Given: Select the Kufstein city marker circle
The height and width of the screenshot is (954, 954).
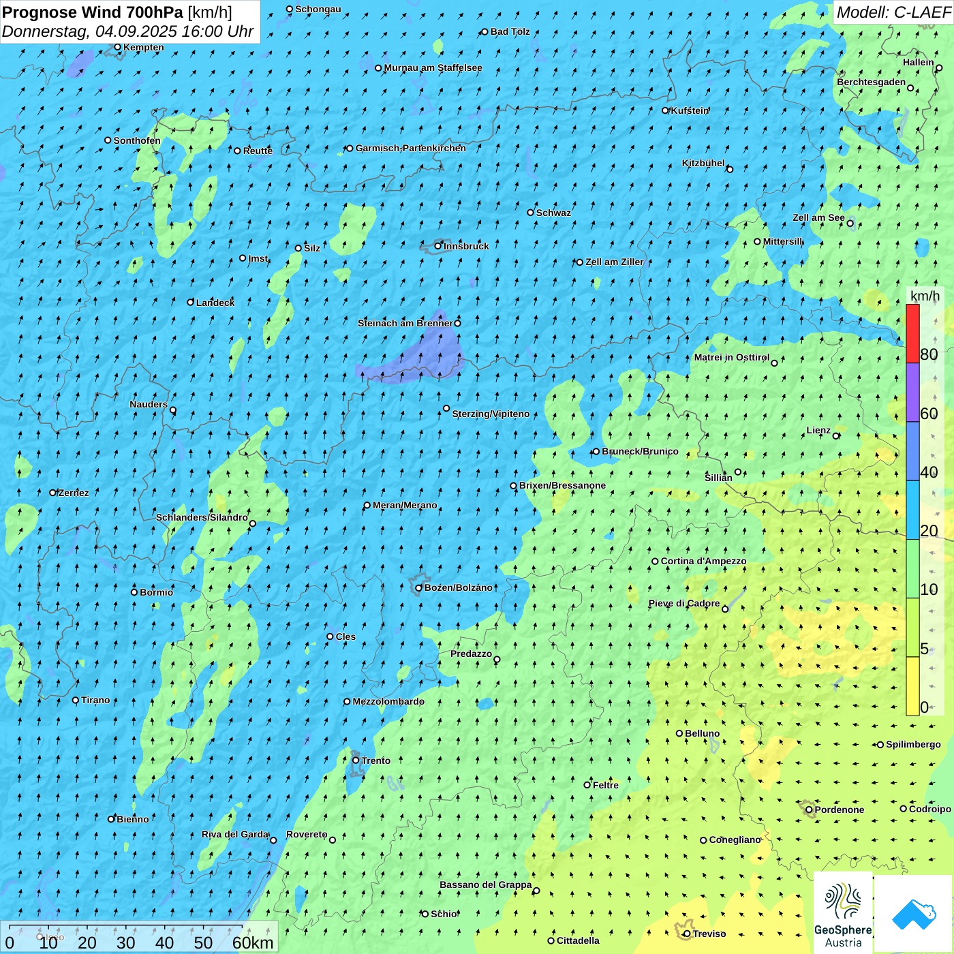Looking at the screenshot, I should [666, 110].
